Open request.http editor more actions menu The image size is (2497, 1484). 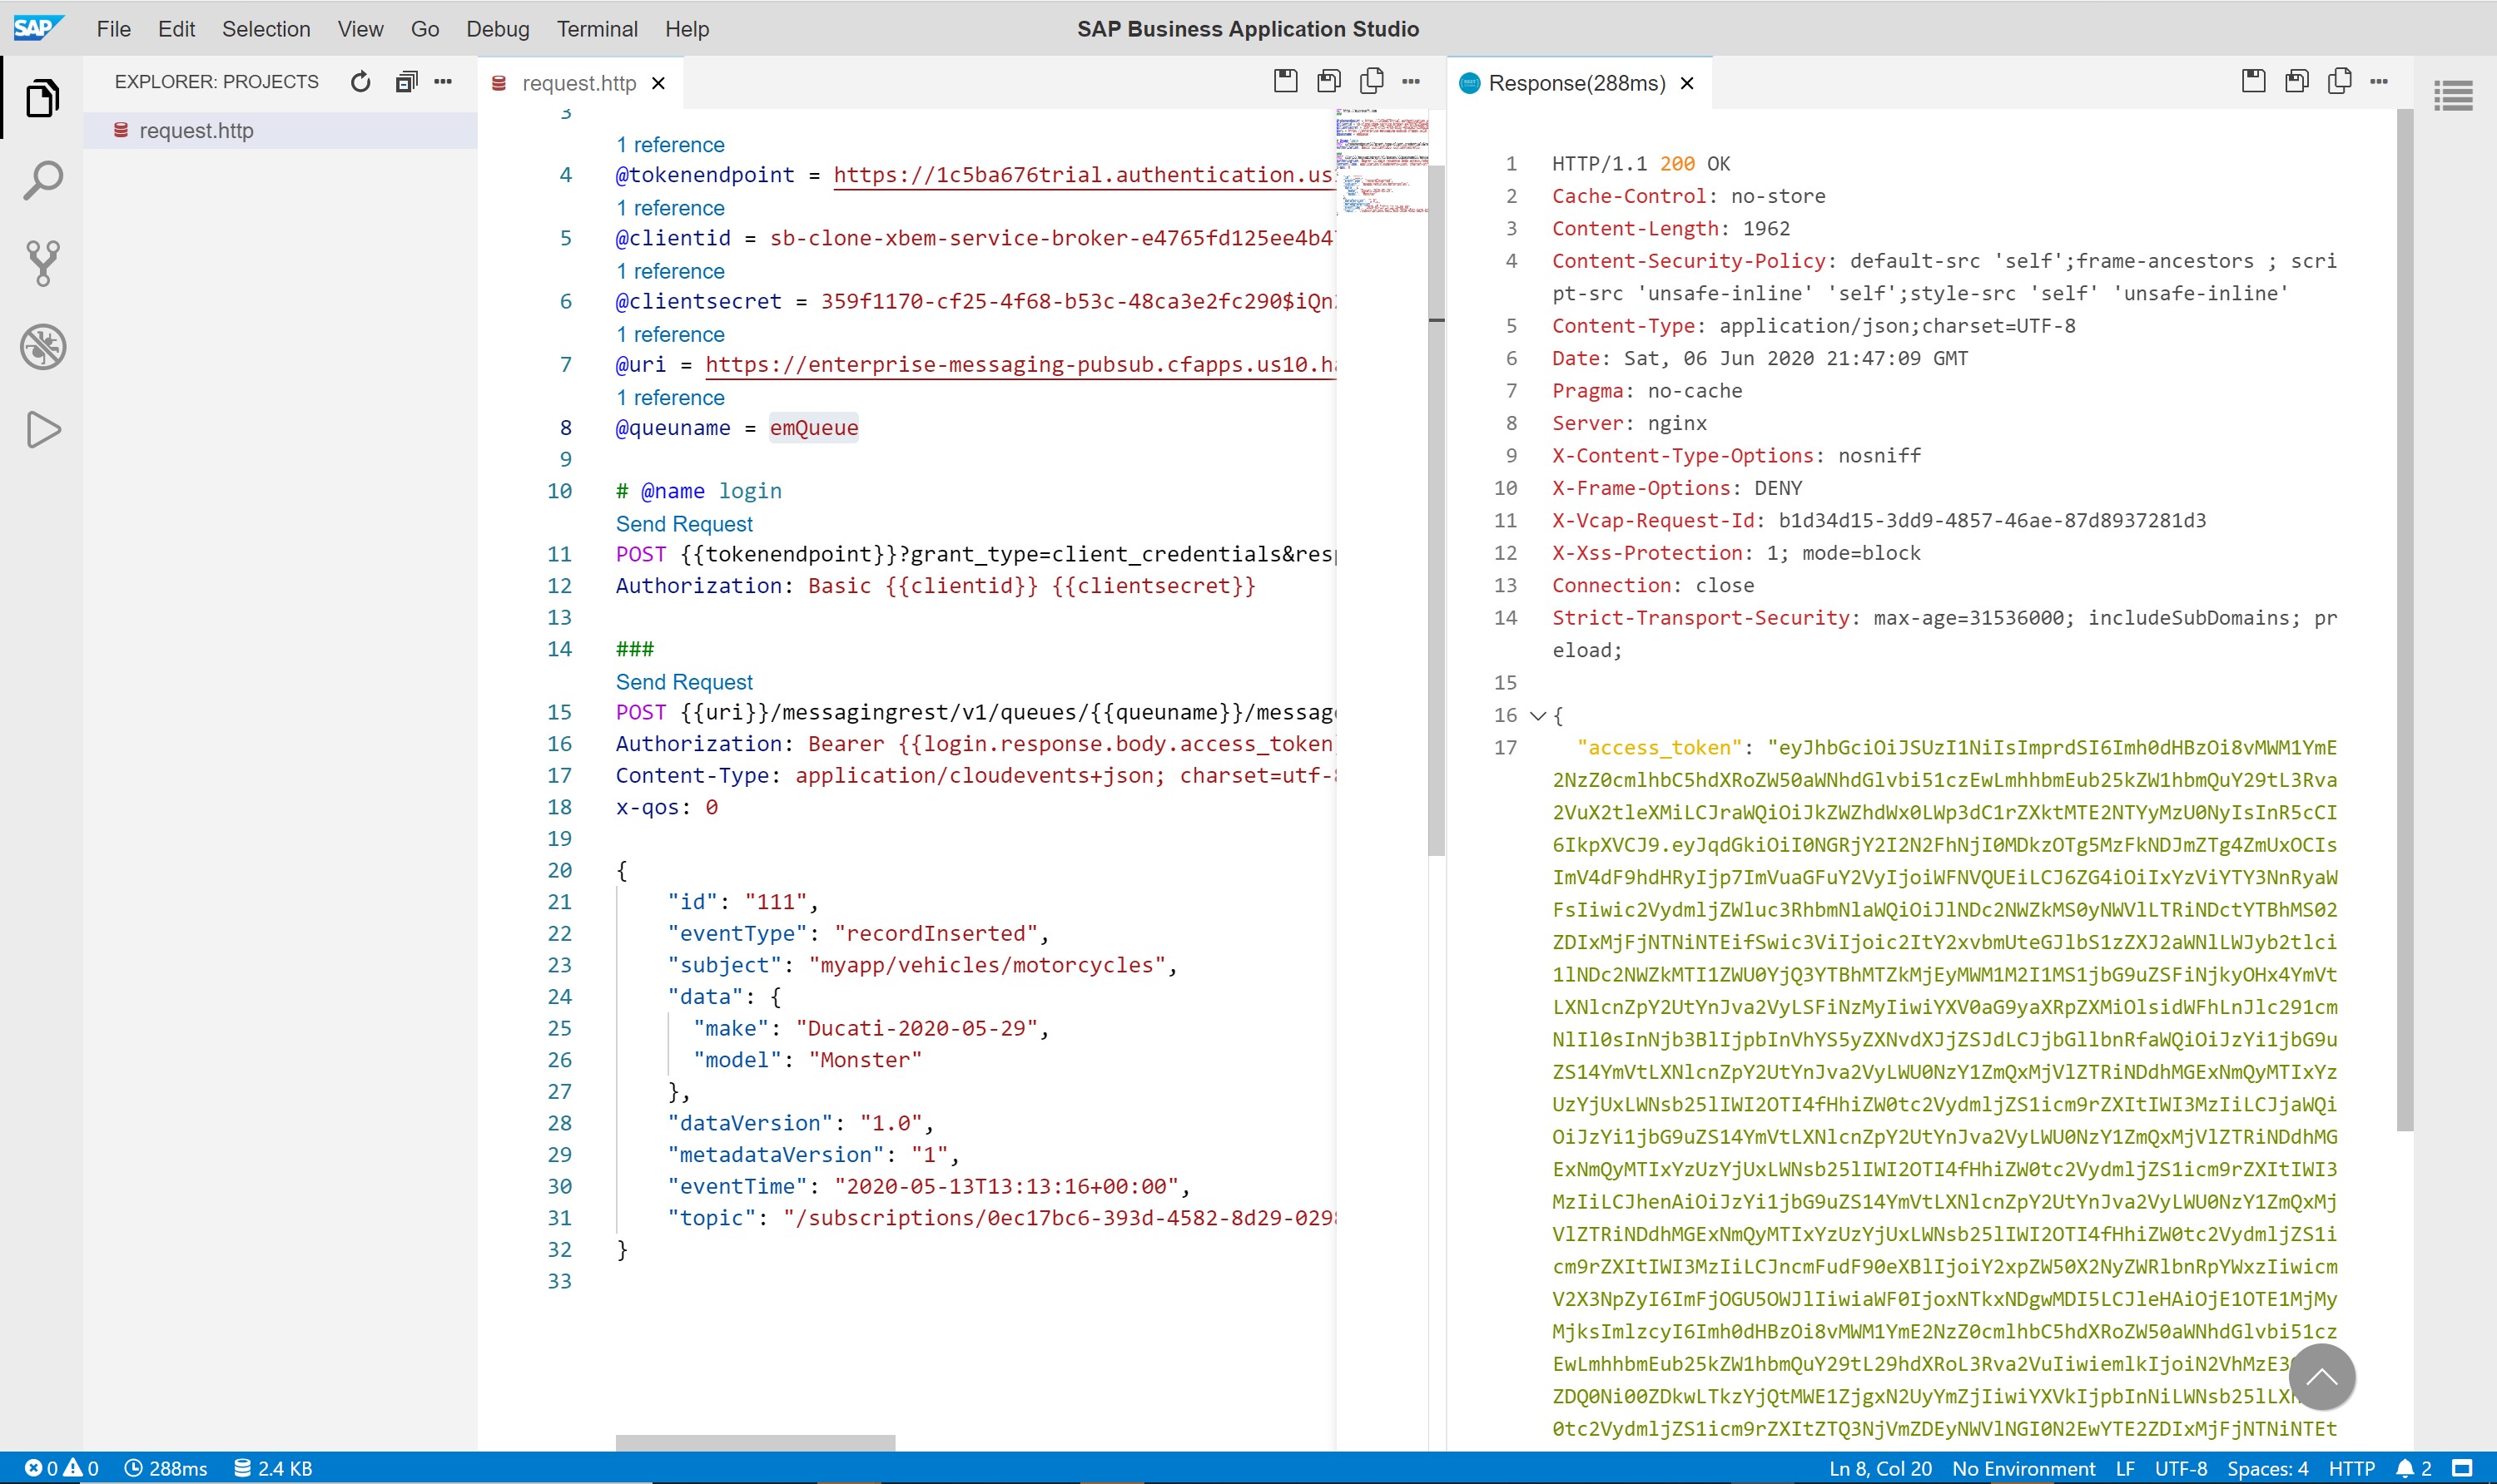pyautogui.click(x=1411, y=82)
